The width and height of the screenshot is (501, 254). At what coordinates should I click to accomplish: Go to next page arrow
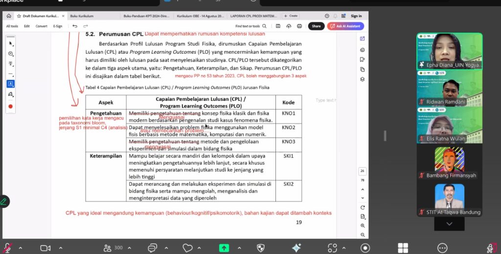pyautogui.click(x=363, y=197)
